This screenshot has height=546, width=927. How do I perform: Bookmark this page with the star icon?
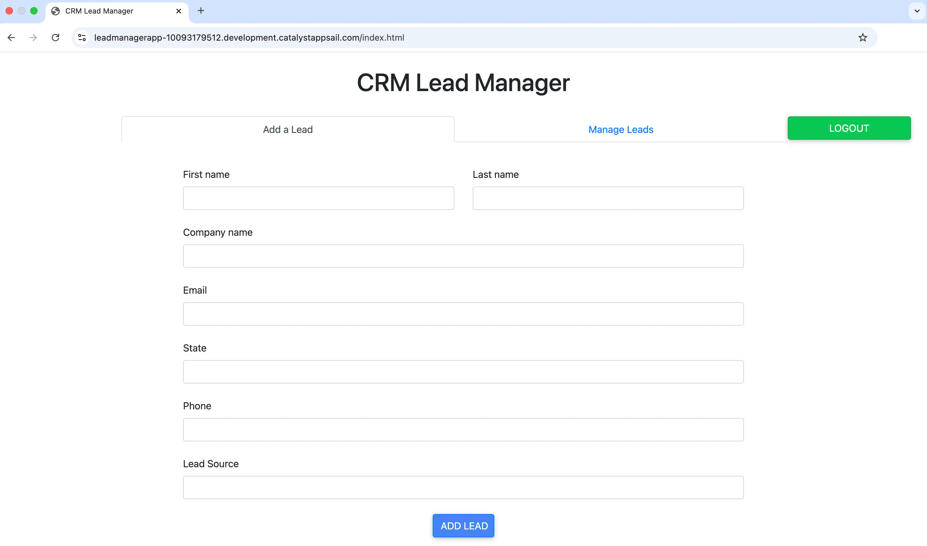(863, 38)
